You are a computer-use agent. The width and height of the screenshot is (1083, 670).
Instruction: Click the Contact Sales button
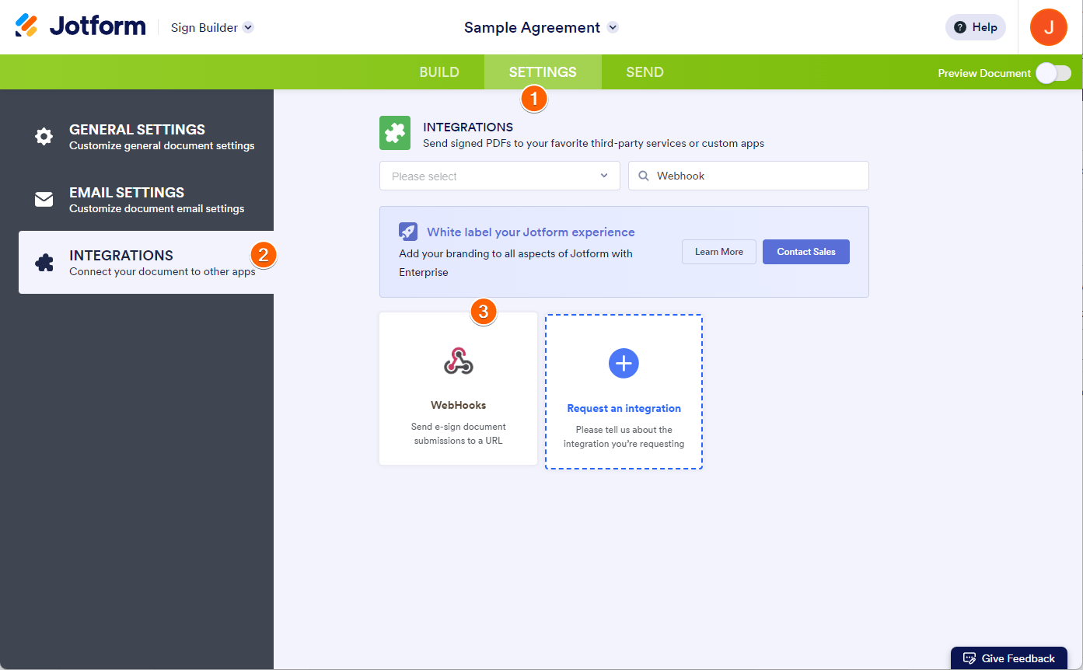[x=805, y=252]
